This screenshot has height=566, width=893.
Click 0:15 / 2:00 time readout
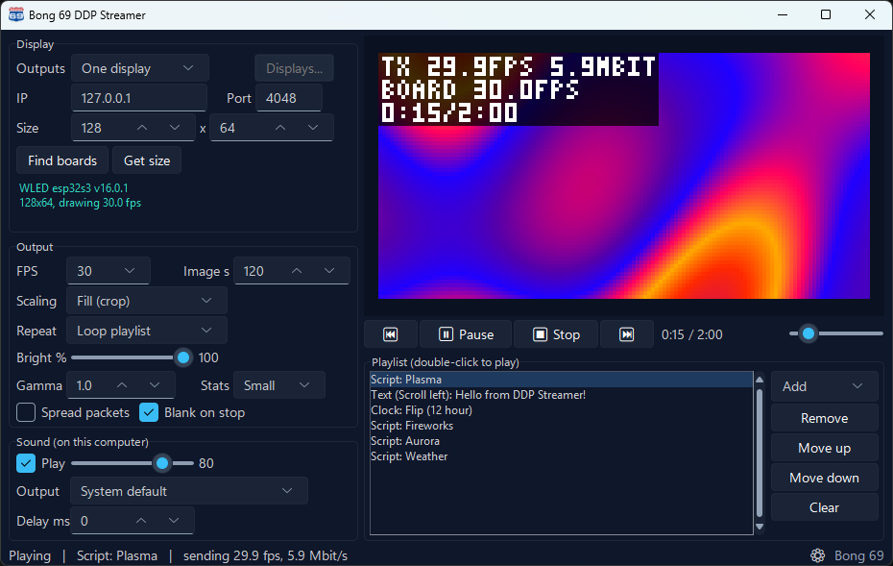pyautogui.click(x=692, y=334)
